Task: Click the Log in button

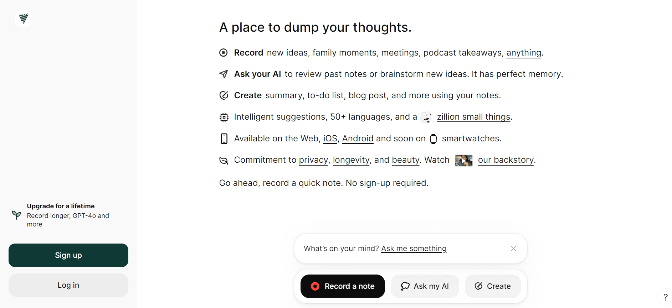Action: click(68, 285)
